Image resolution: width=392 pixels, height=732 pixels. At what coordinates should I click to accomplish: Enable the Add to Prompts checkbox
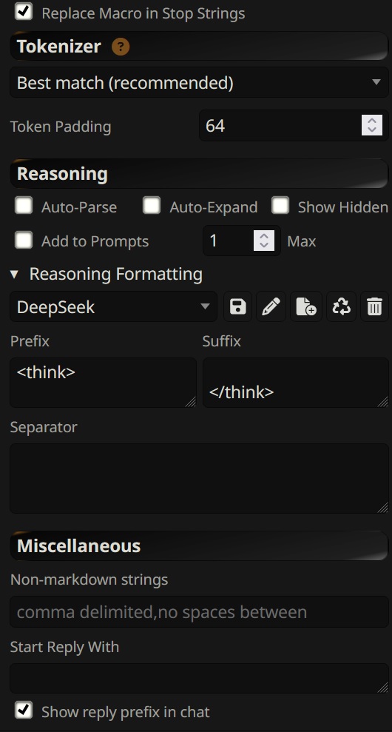pos(24,241)
